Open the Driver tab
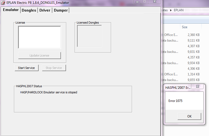 point(45,10)
